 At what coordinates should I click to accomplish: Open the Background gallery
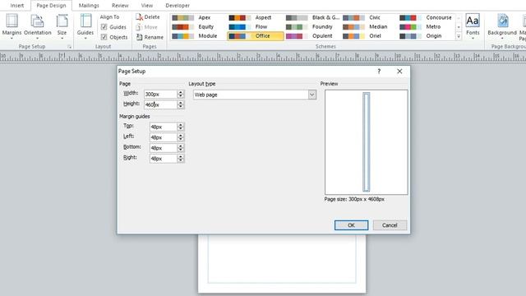(x=502, y=26)
